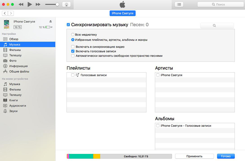Click the Свободно: 10,51 ГБ storage area

pos(136,156)
